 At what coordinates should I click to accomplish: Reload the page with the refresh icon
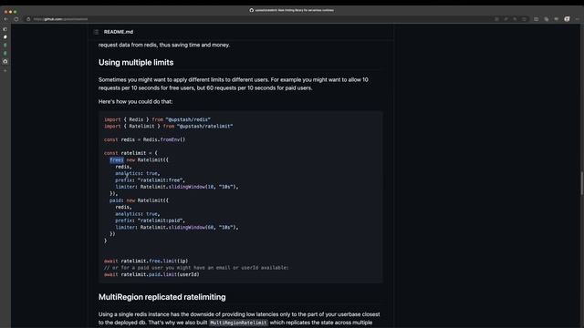[x=16, y=19]
